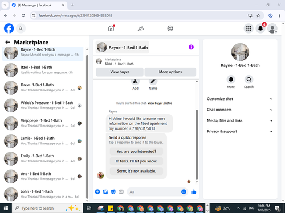
Task: Go back in browser history
Action: [6, 15]
